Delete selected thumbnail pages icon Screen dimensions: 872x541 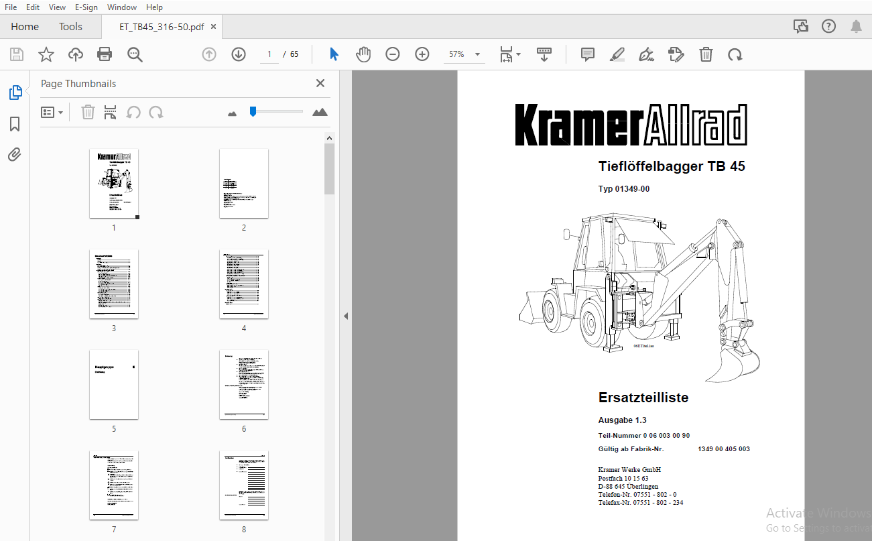(x=88, y=112)
